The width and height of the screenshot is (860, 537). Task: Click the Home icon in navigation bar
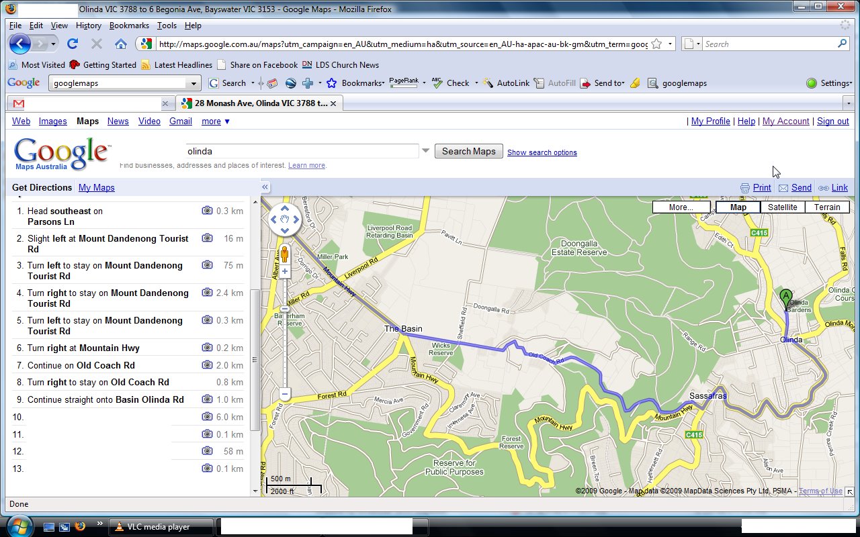click(121, 44)
